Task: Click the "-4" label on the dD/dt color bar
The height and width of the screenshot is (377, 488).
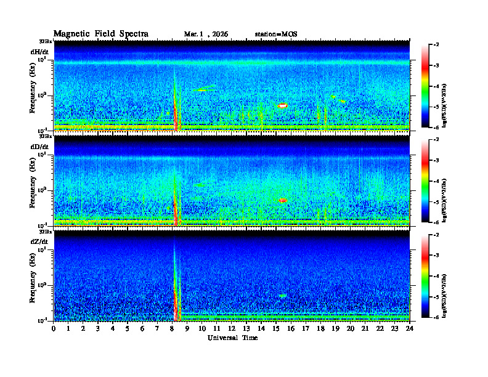Action: [x=436, y=181]
